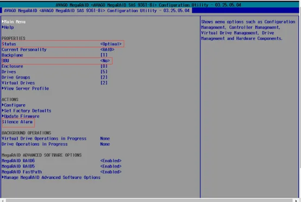Screen dimensions: 301x202
Task: Select the Status Optimal value field
Action: pyautogui.click(x=111, y=44)
